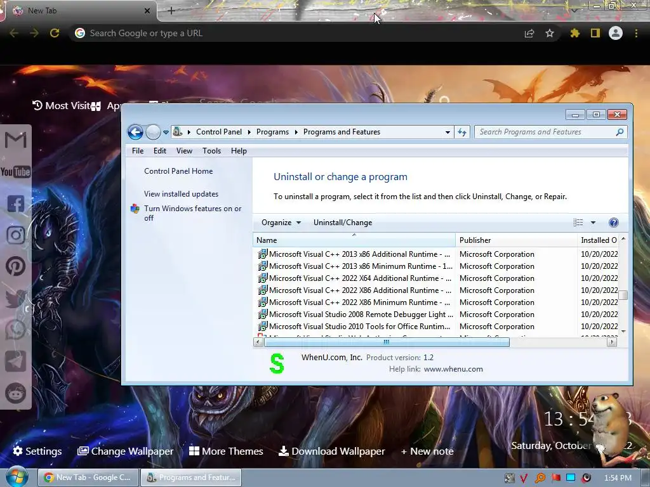This screenshot has width=650, height=487.
Task: Click the search magnifier in Programs and Features
Action: [x=620, y=132]
